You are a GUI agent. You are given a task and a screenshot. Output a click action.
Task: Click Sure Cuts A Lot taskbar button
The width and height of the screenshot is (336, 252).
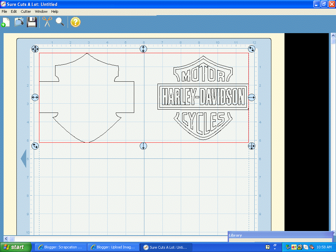point(166,247)
